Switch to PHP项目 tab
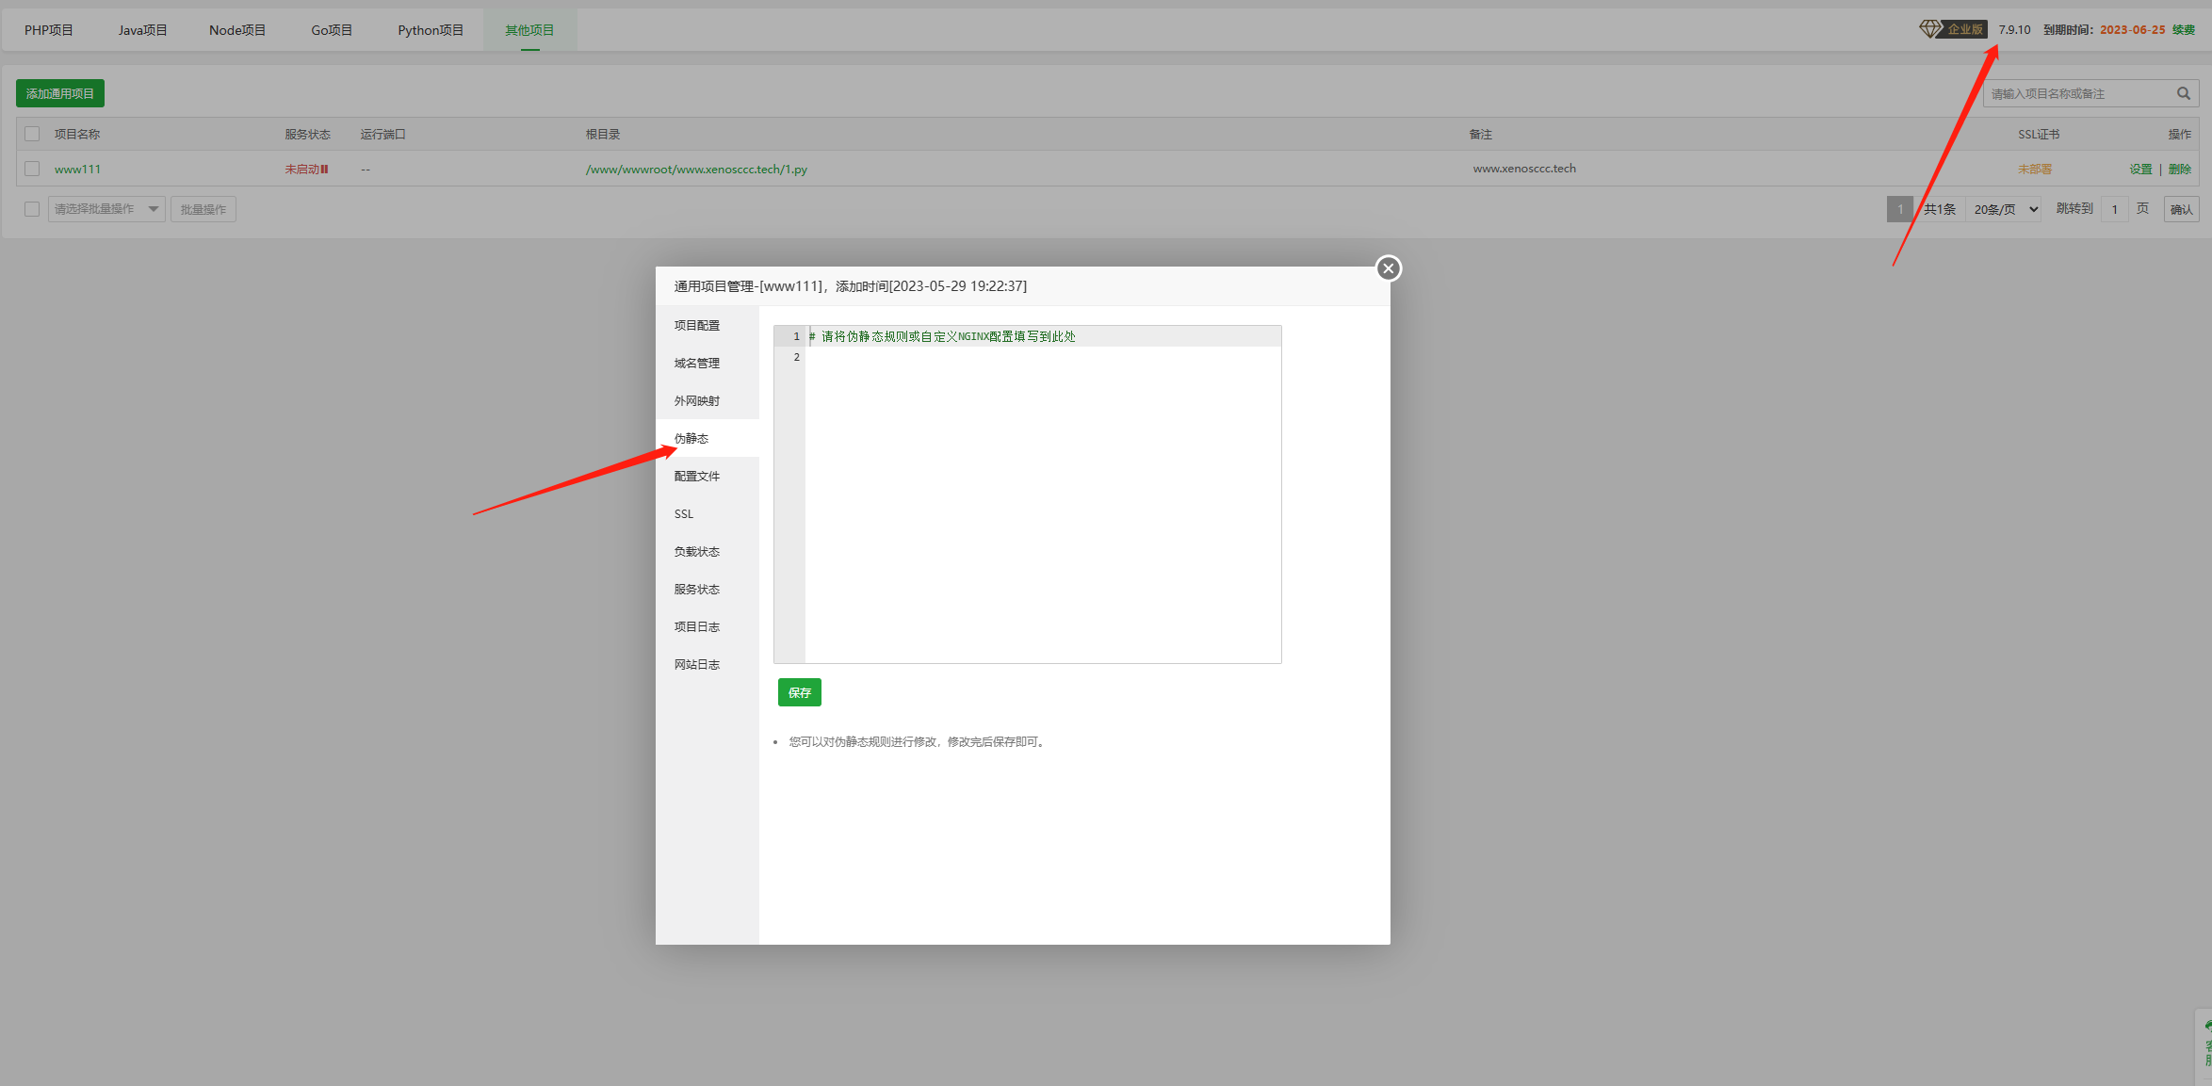This screenshot has width=2212, height=1086. point(49,30)
